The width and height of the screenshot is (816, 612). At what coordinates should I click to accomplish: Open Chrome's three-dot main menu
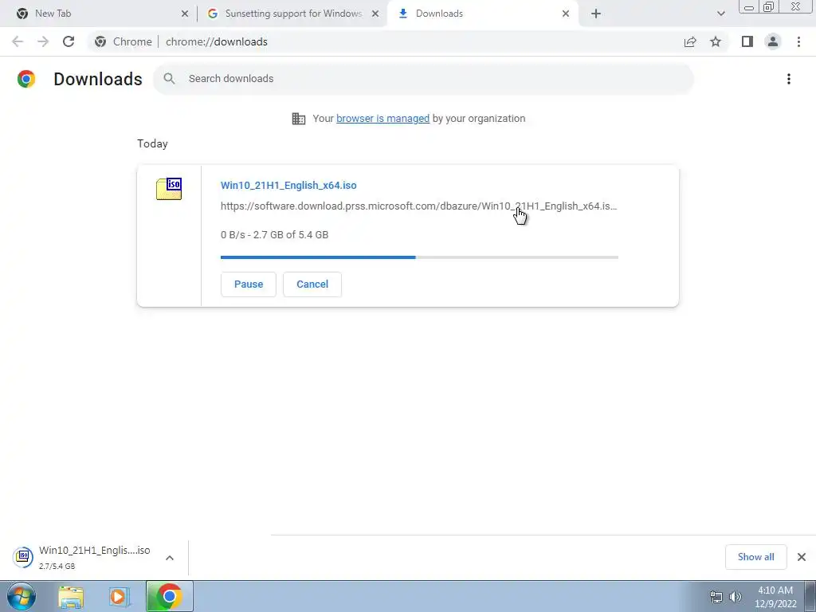coord(798,41)
